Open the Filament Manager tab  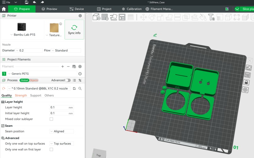click(x=159, y=9)
